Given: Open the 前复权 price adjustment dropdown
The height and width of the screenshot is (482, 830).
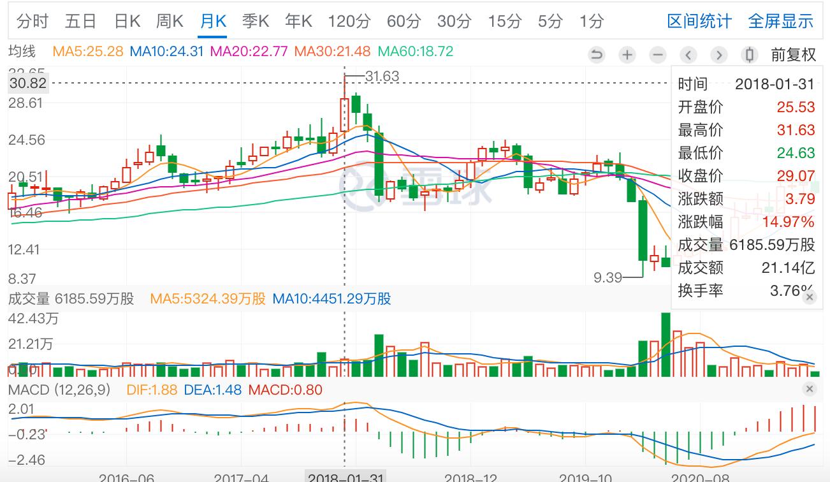Looking at the screenshot, I should tap(793, 55).
